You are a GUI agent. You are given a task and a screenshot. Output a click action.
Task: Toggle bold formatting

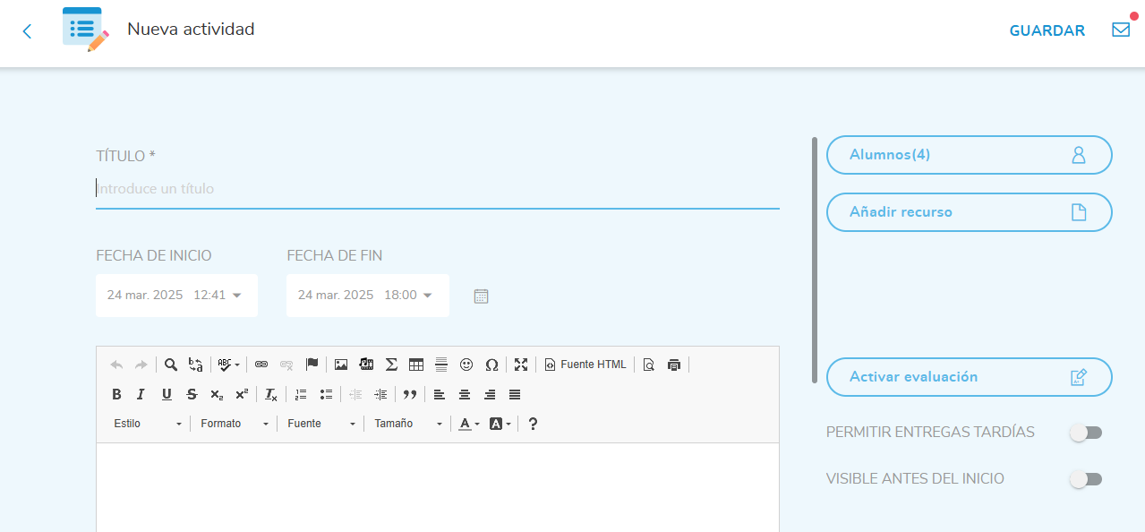tap(116, 394)
